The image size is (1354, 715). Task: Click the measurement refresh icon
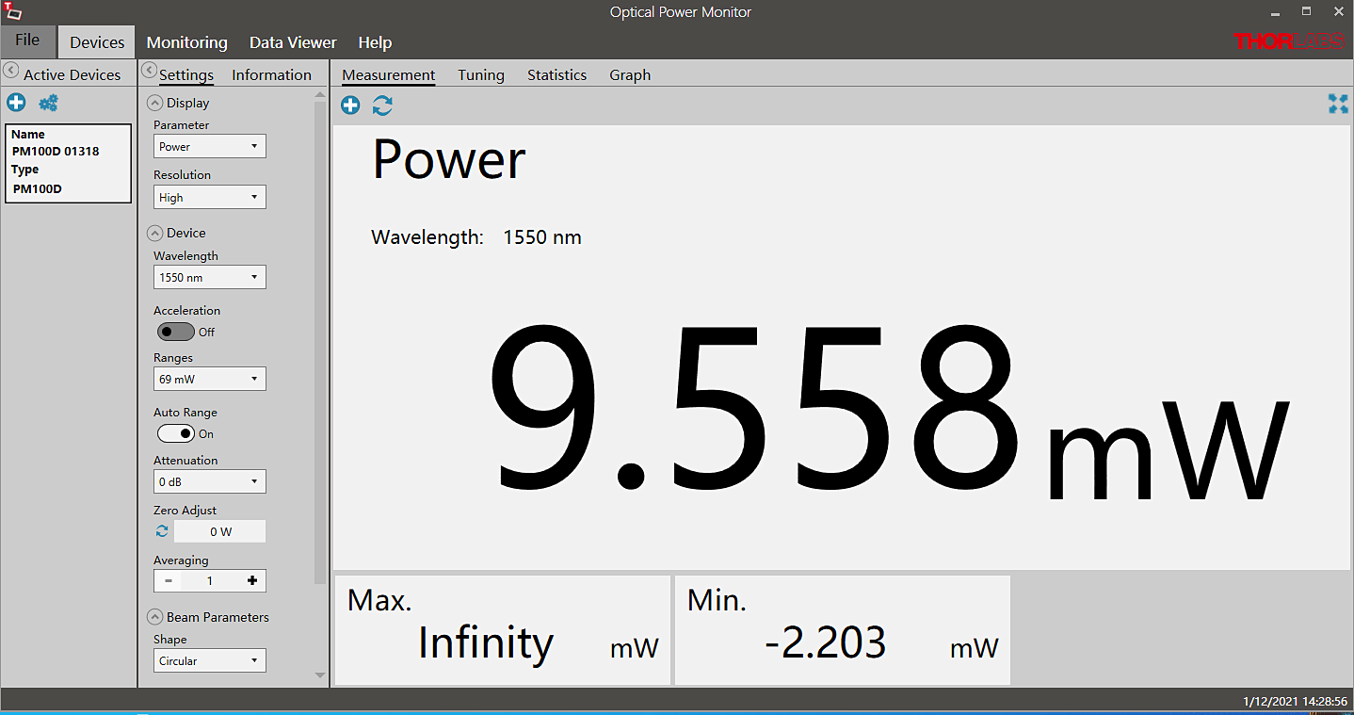[x=382, y=106]
